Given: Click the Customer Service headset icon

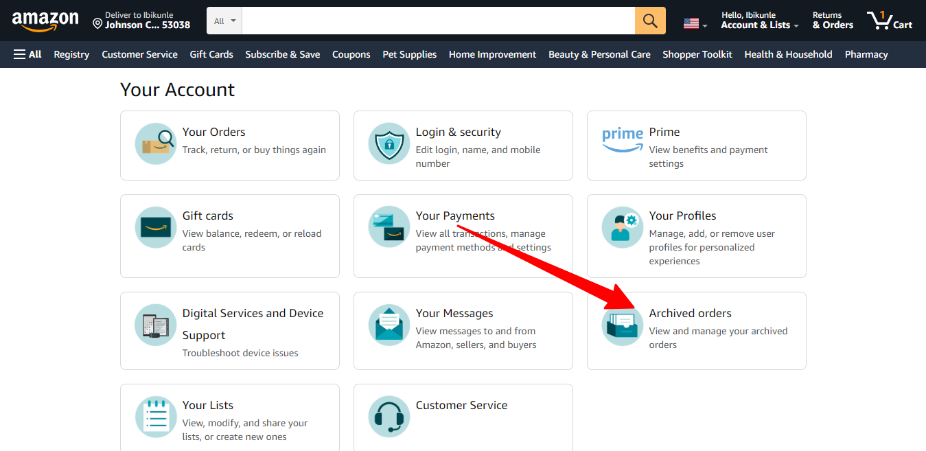Looking at the screenshot, I should click(389, 417).
